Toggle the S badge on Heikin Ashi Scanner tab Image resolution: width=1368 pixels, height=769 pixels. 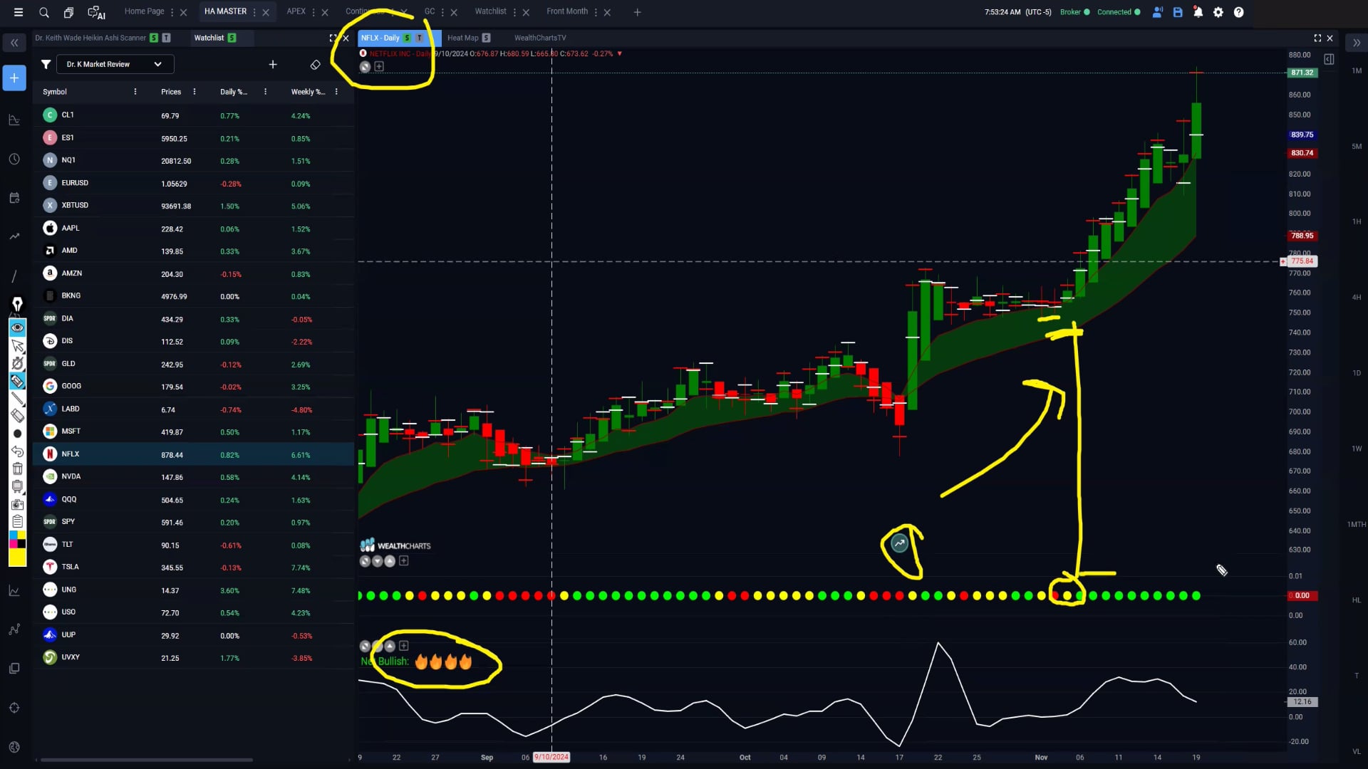(154, 38)
